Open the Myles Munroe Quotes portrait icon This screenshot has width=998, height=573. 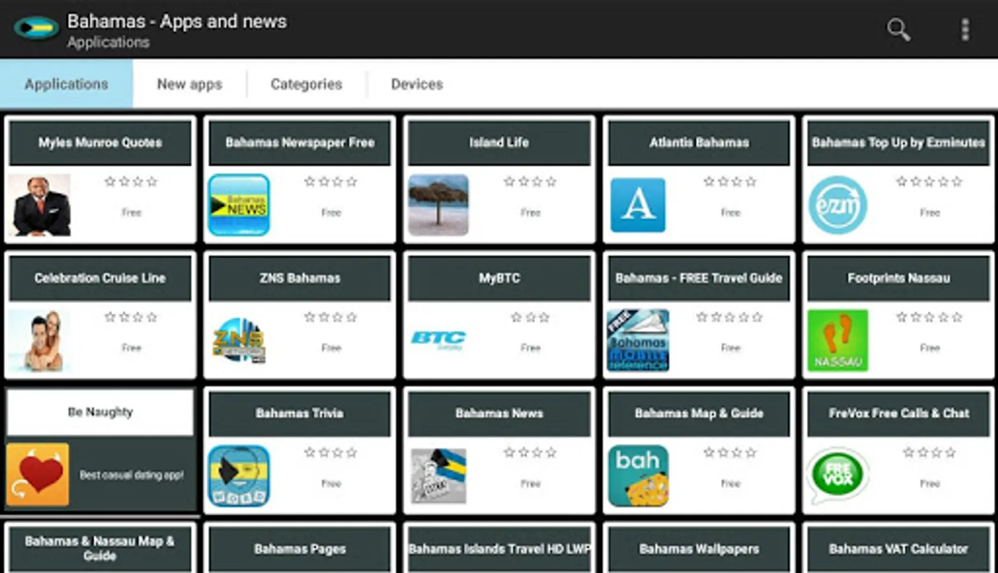[x=39, y=205]
